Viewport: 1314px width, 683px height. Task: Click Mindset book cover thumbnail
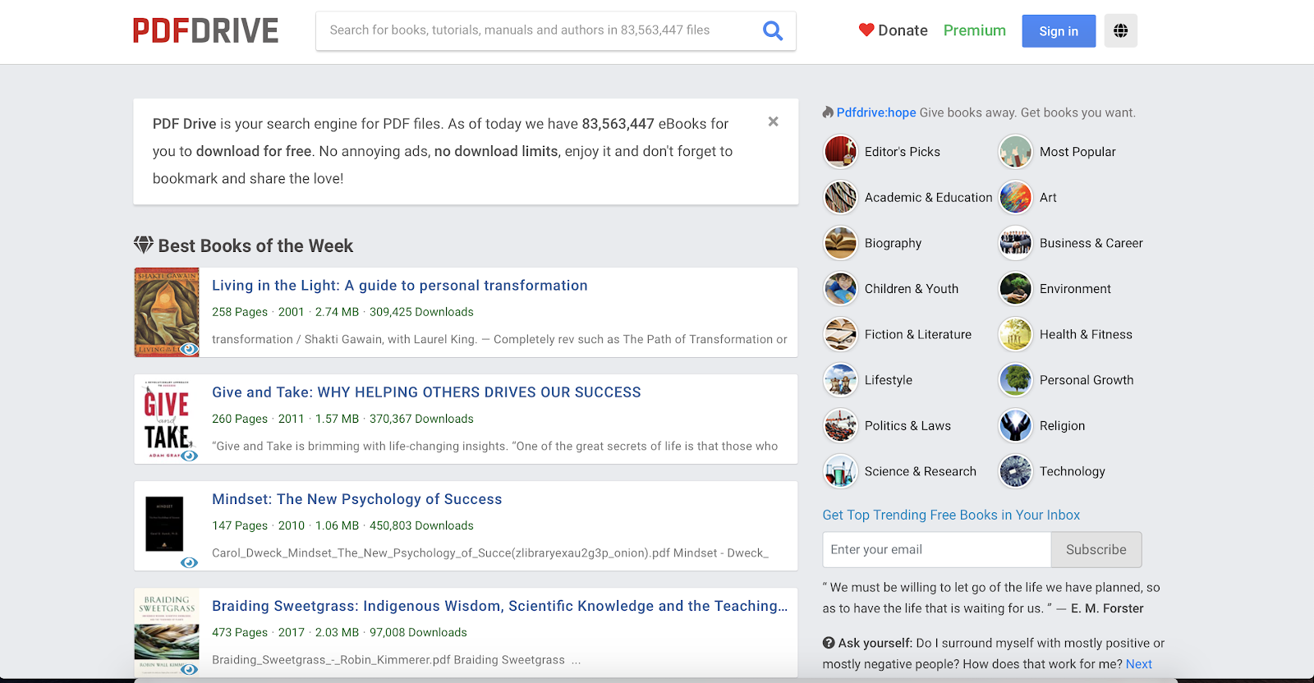[164, 524]
